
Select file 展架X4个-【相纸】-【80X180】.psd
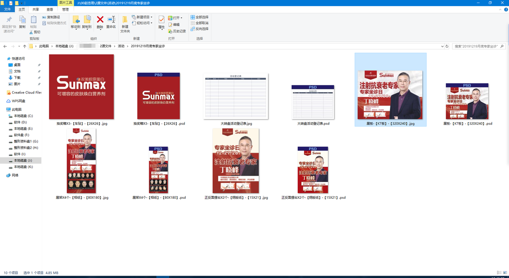[159, 172]
